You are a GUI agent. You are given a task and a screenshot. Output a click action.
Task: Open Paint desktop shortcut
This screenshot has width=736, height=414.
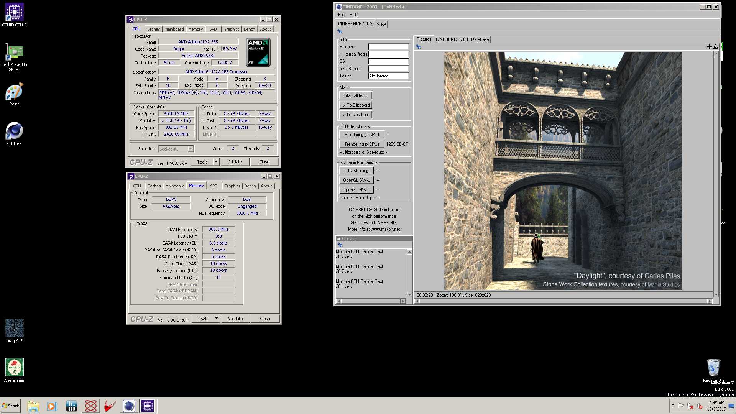coord(14,94)
